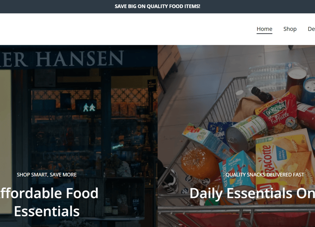This screenshot has width=315, height=227.
Task: Click the HANSEN sign lettering in storefront photo
Action: tap(80, 59)
